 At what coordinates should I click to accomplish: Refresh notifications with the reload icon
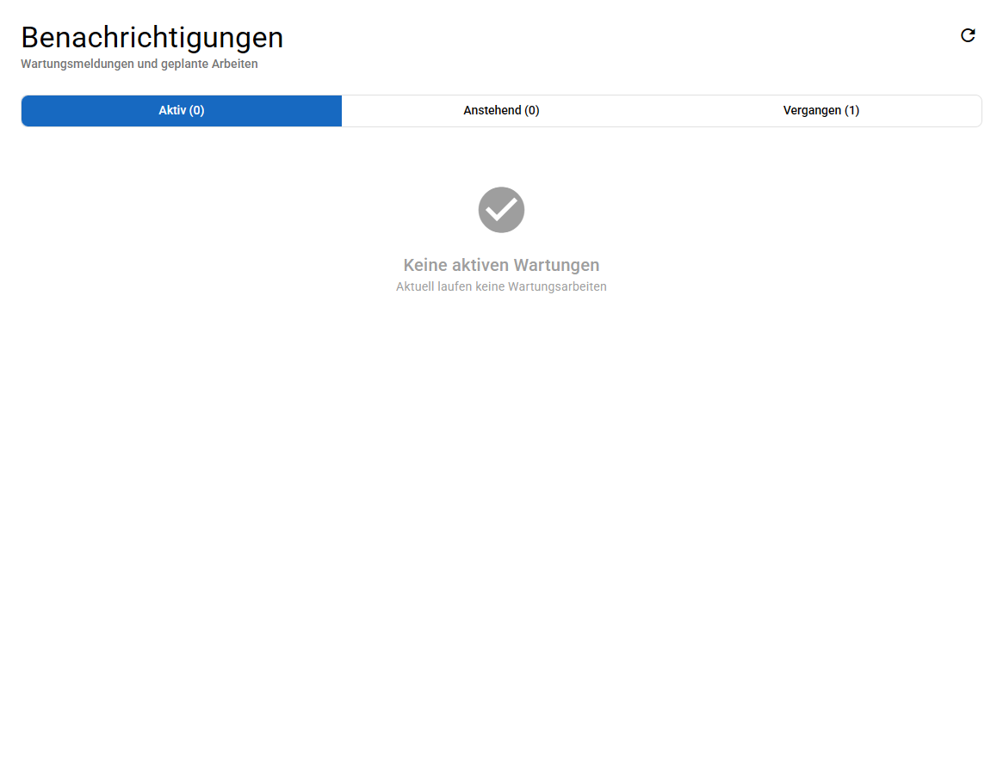point(968,35)
